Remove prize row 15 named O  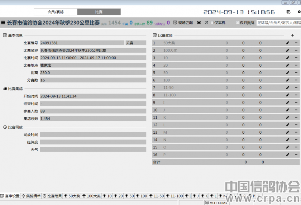click(x=296, y=147)
